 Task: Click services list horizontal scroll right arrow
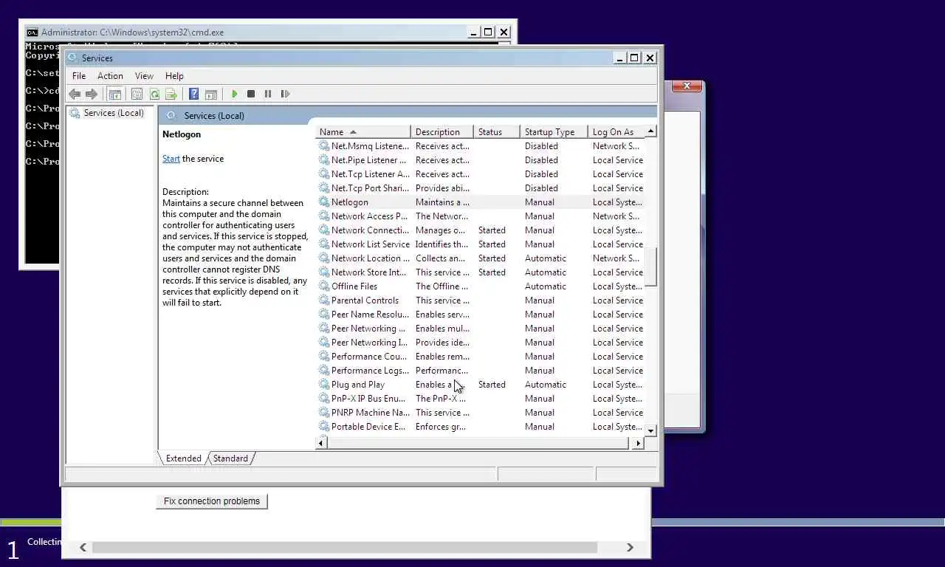[639, 443]
